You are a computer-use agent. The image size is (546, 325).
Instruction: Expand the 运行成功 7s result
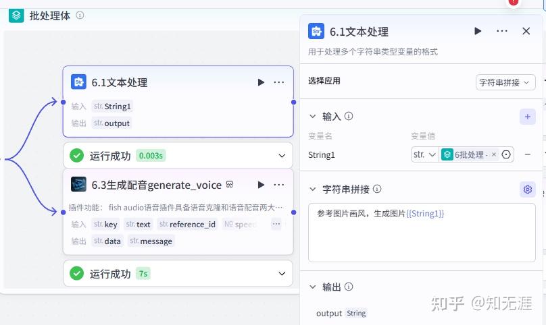point(282,274)
